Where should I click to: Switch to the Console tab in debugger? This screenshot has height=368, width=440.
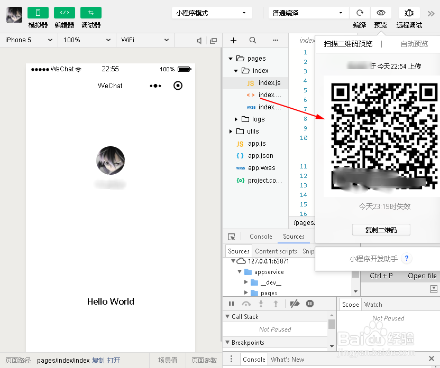[260, 237]
